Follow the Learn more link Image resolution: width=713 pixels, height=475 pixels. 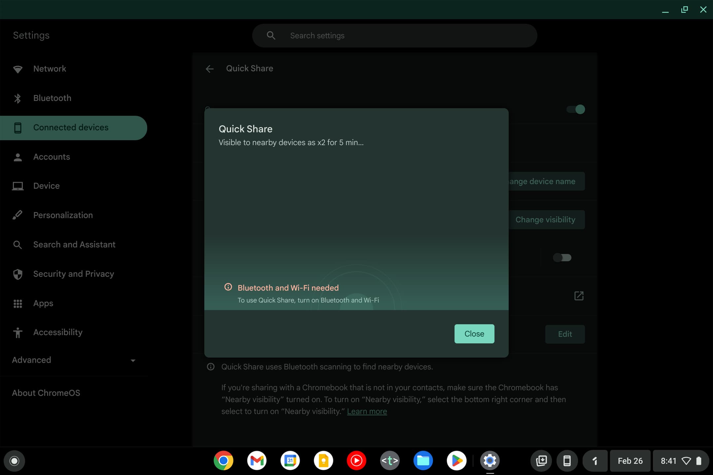point(367,411)
